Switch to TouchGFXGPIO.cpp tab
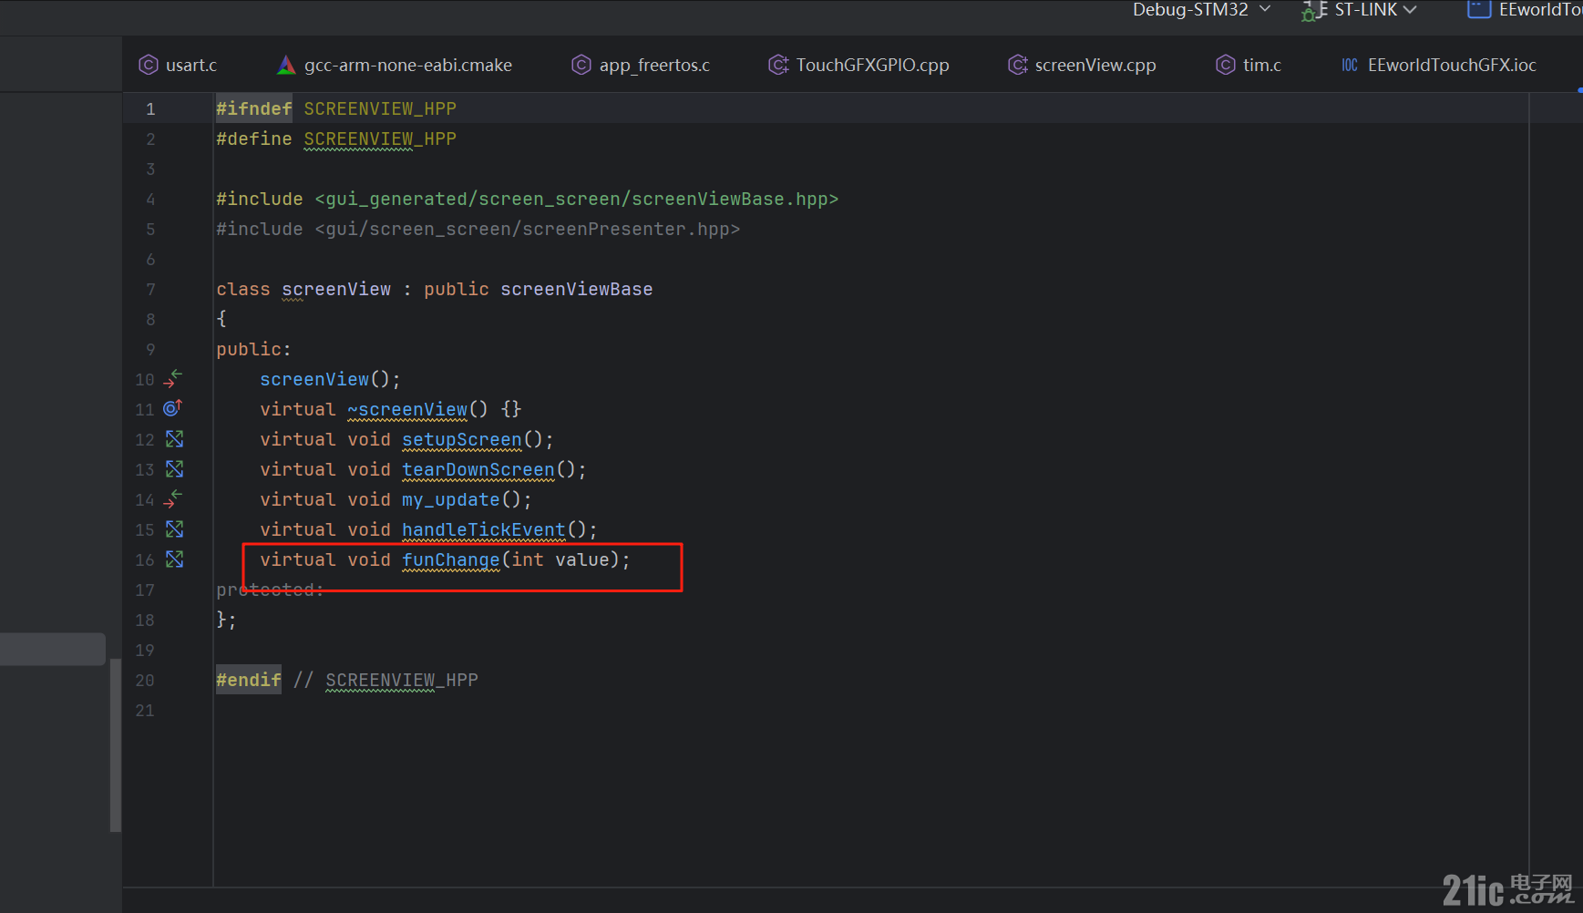 859,65
